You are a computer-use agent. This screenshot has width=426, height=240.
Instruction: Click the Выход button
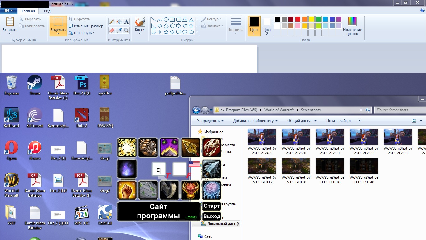[212, 216]
